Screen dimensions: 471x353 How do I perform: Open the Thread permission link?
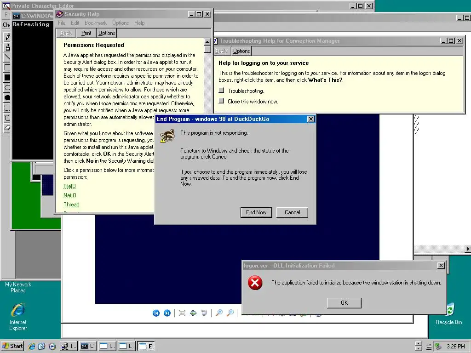(x=71, y=205)
